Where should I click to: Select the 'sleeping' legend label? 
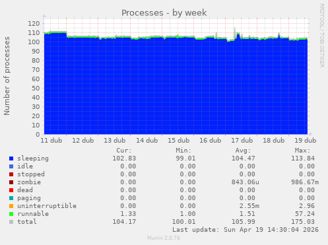click(33, 158)
